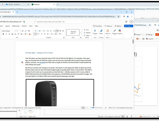The image size is (159, 122).
Task: Click Notes in PowerPoint status bar
Action: 101,116
